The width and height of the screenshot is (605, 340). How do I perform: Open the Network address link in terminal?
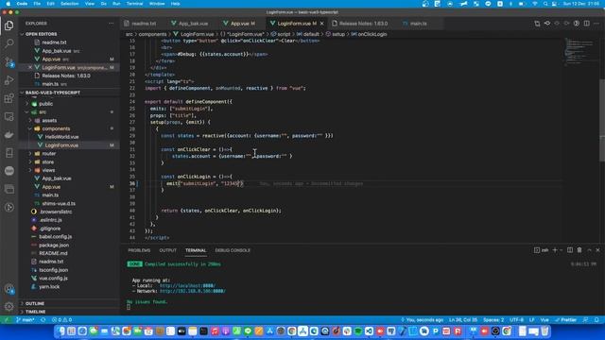pos(193,291)
